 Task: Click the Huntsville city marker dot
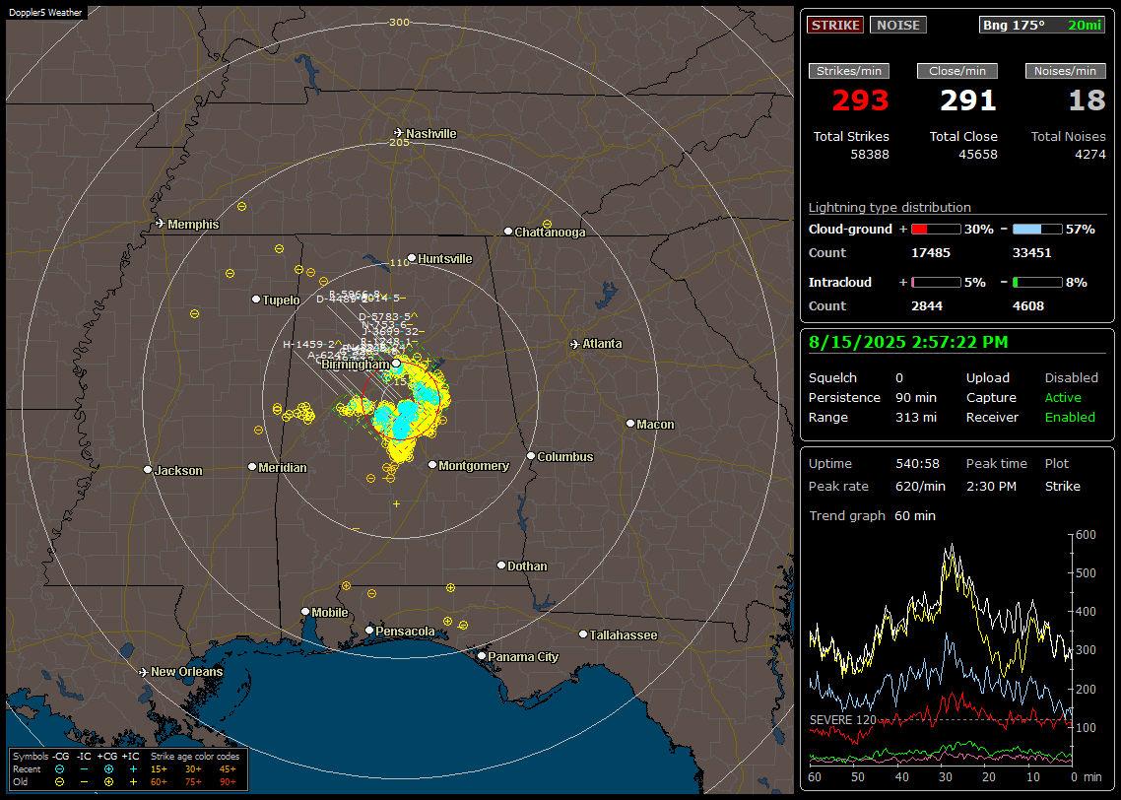(412, 258)
